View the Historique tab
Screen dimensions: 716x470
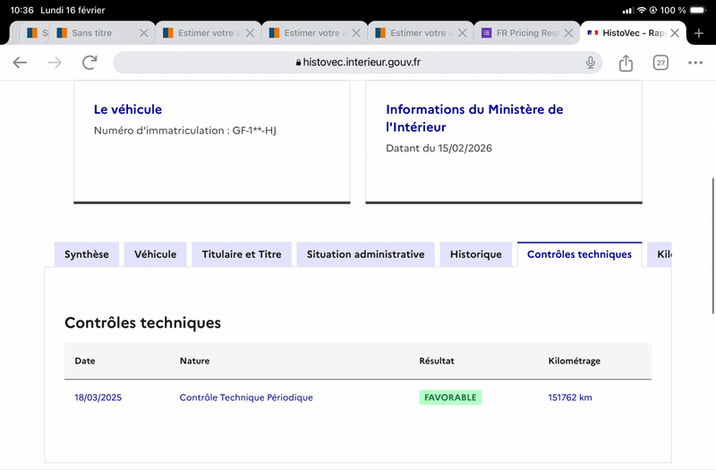coord(476,254)
